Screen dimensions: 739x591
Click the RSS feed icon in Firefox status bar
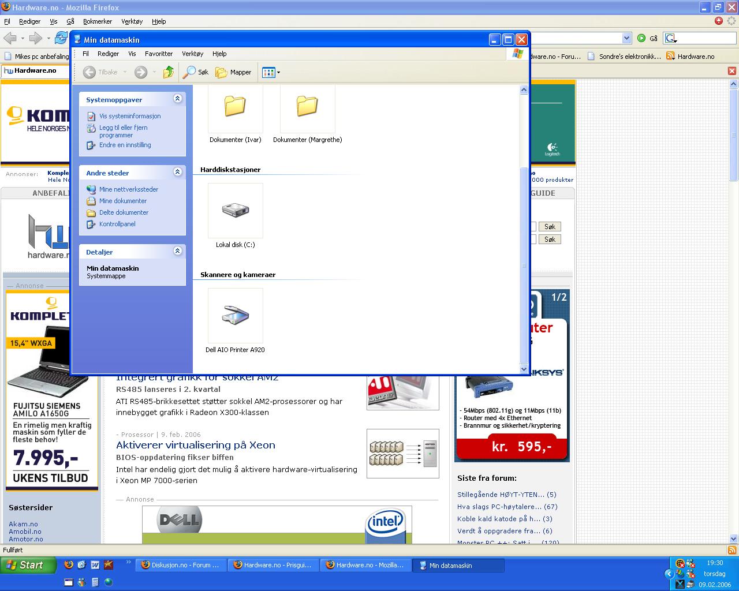732,550
